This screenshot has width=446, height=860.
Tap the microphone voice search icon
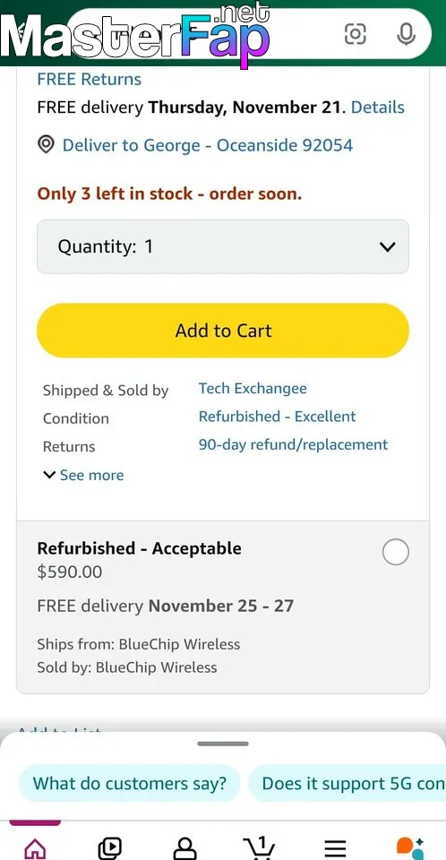(406, 34)
